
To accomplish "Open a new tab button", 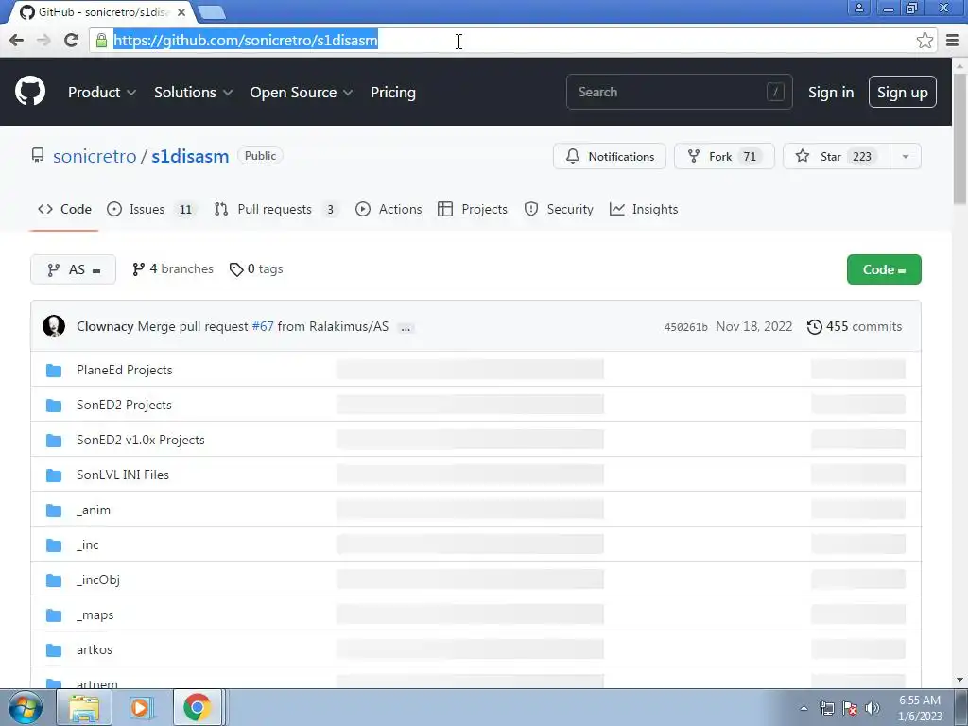I will coord(213,11).
